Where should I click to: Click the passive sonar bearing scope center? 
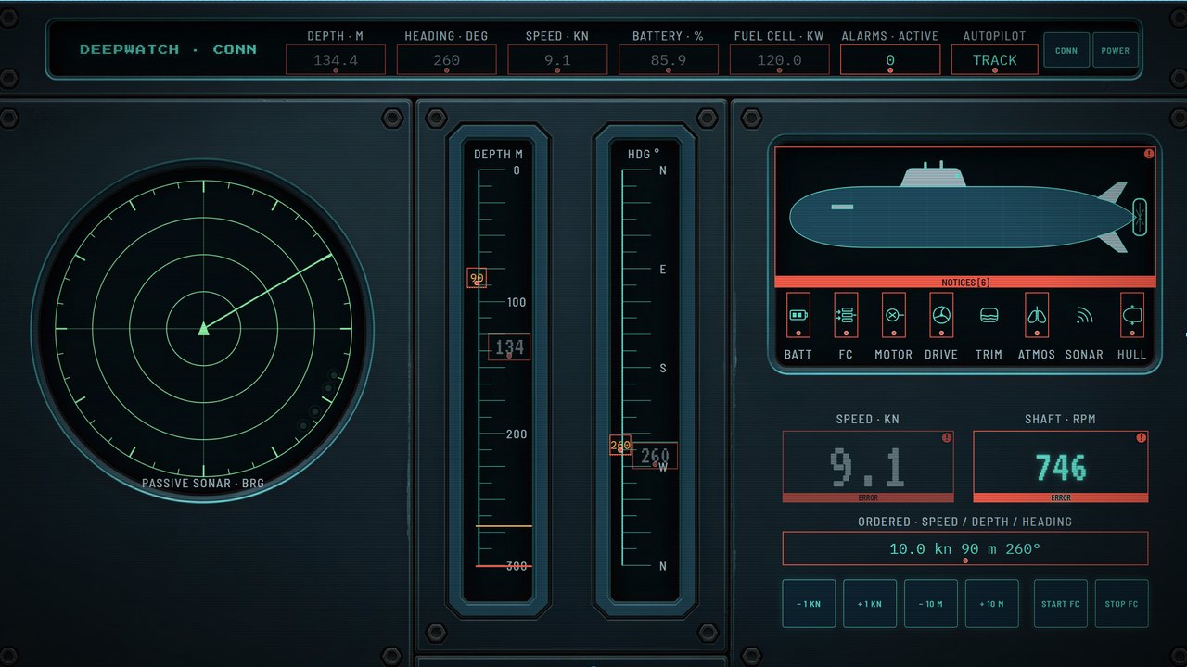pyautogui.click(x=203, y=328)
